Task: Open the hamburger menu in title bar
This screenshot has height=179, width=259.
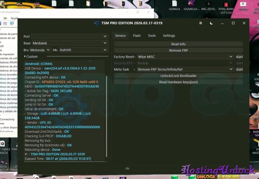Action: coord(201,23)
